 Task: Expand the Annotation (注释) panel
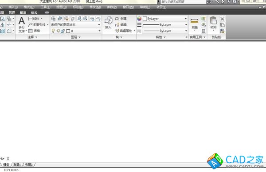coord(32,37)
